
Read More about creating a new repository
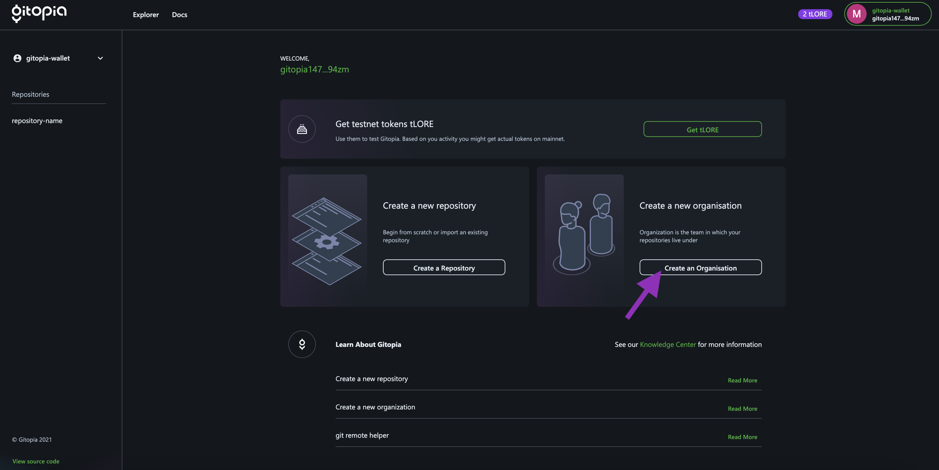pyautogui.click(x=742, y=380)
